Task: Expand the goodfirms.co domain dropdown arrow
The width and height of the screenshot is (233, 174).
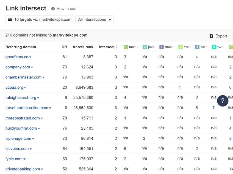Action: click(x=30, y=57)
